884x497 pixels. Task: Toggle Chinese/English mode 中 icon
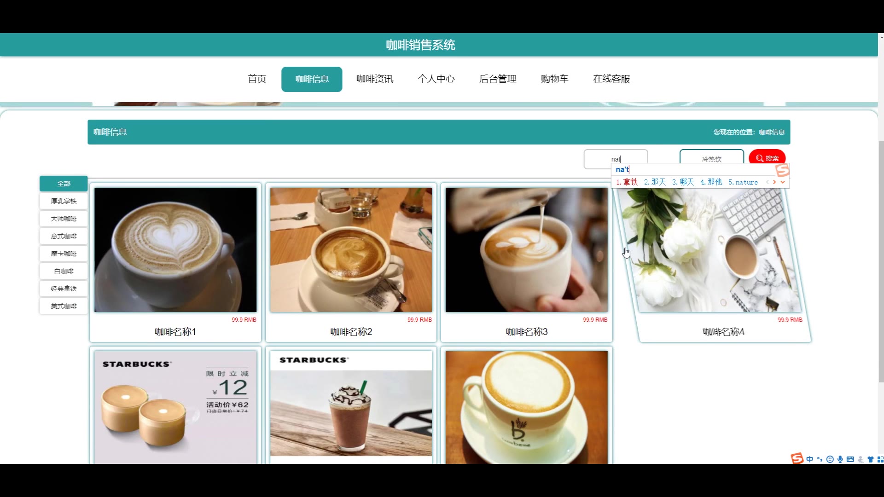tap(809, 459)
